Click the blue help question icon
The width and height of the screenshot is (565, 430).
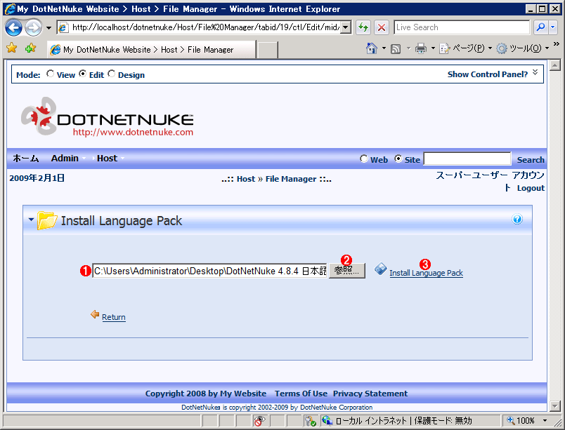[x=517, y=220]
